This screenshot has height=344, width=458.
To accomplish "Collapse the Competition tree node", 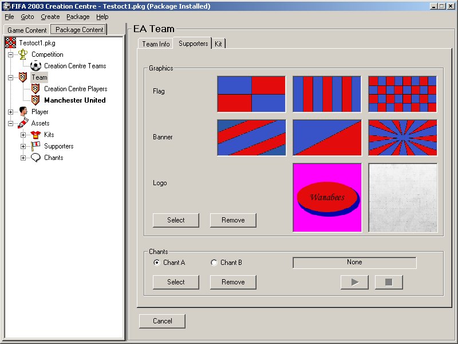I will tap(10, 54).
